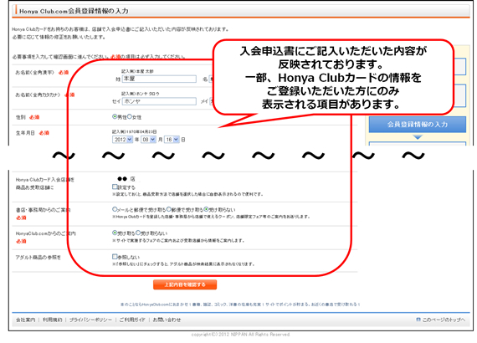The width and height of the screenshot is (477, 343).
Task: Select メールと郵便で受け取る radio option
Action: 115,209
